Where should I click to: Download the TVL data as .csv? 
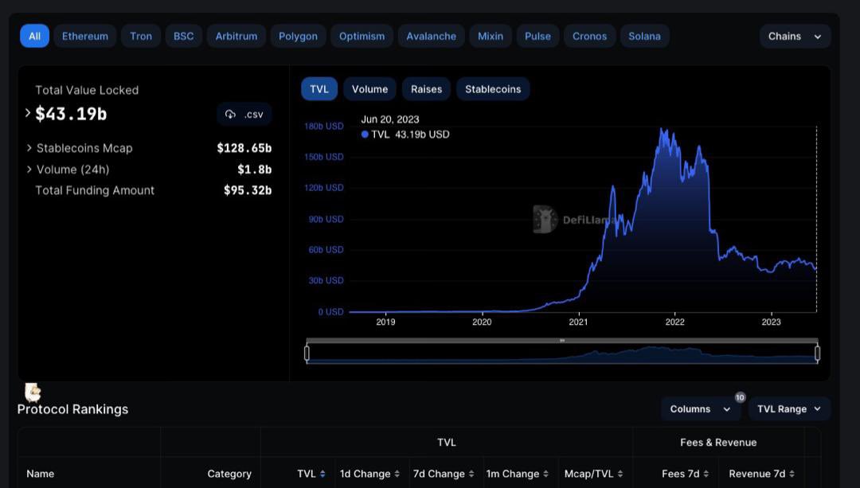[x=244, y=114]
